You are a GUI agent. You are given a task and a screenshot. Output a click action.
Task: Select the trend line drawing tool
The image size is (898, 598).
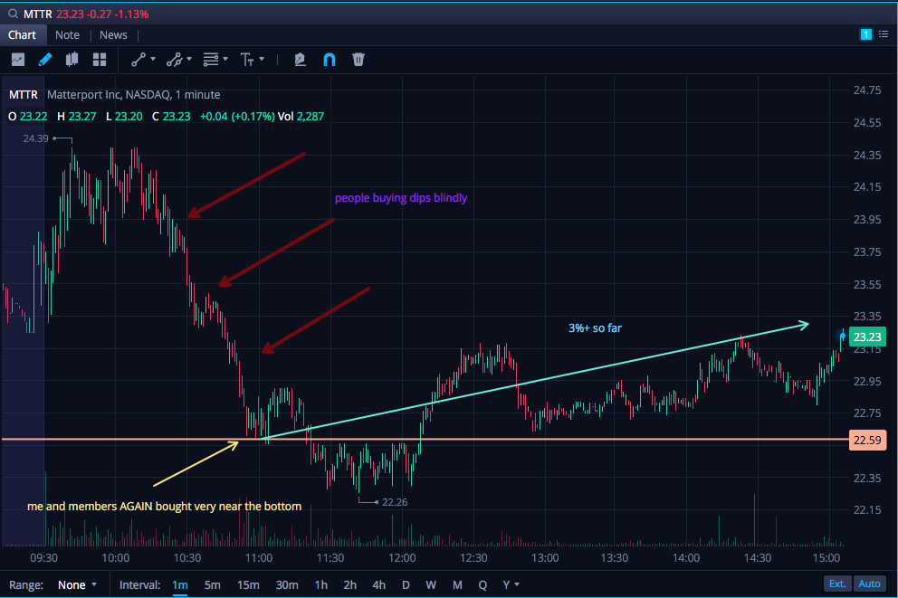click(139, 60)
